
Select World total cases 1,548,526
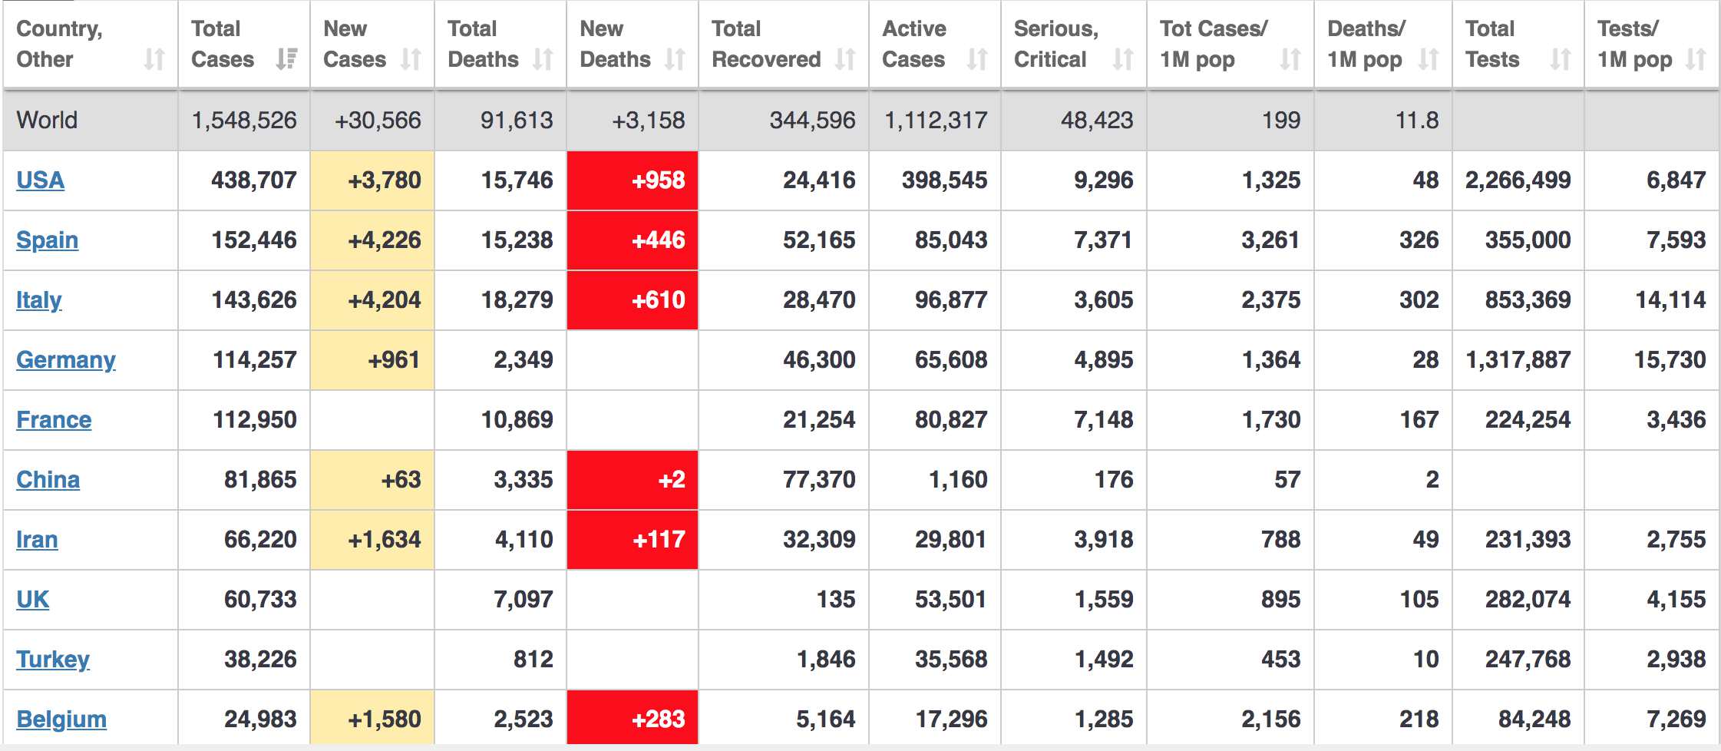pos(244,120)
